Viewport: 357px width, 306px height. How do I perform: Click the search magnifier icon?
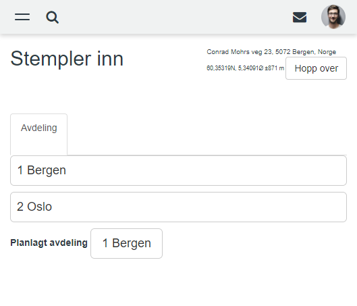[53, 18]
